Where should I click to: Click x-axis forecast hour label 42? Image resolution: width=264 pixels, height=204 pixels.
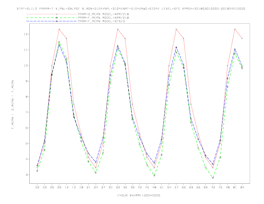coord(140,187)
